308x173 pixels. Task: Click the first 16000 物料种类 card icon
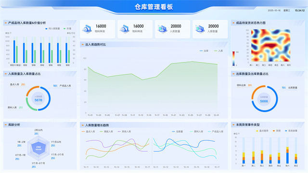(x=87, y=29)
